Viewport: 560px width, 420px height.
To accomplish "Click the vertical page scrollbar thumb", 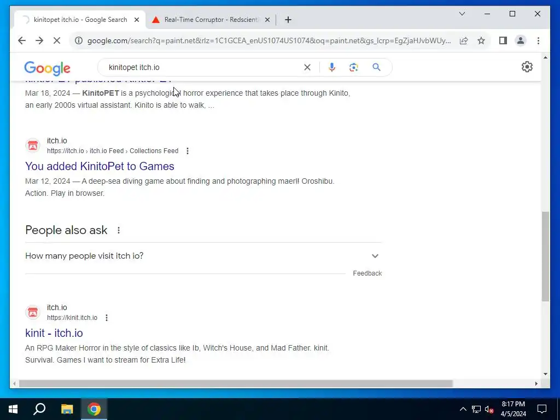I will (x=545, y=256).
